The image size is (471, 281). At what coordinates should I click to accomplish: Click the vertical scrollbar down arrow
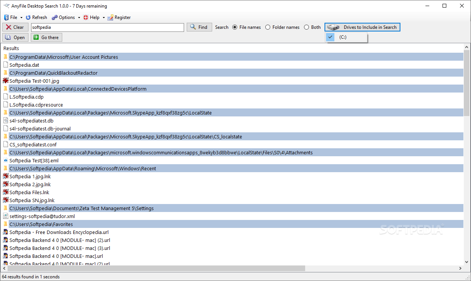(x=466, y=262)
